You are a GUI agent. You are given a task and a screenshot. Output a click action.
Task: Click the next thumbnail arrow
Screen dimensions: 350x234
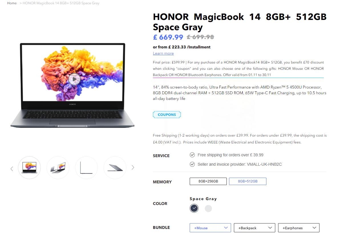(x=133, y=167)
